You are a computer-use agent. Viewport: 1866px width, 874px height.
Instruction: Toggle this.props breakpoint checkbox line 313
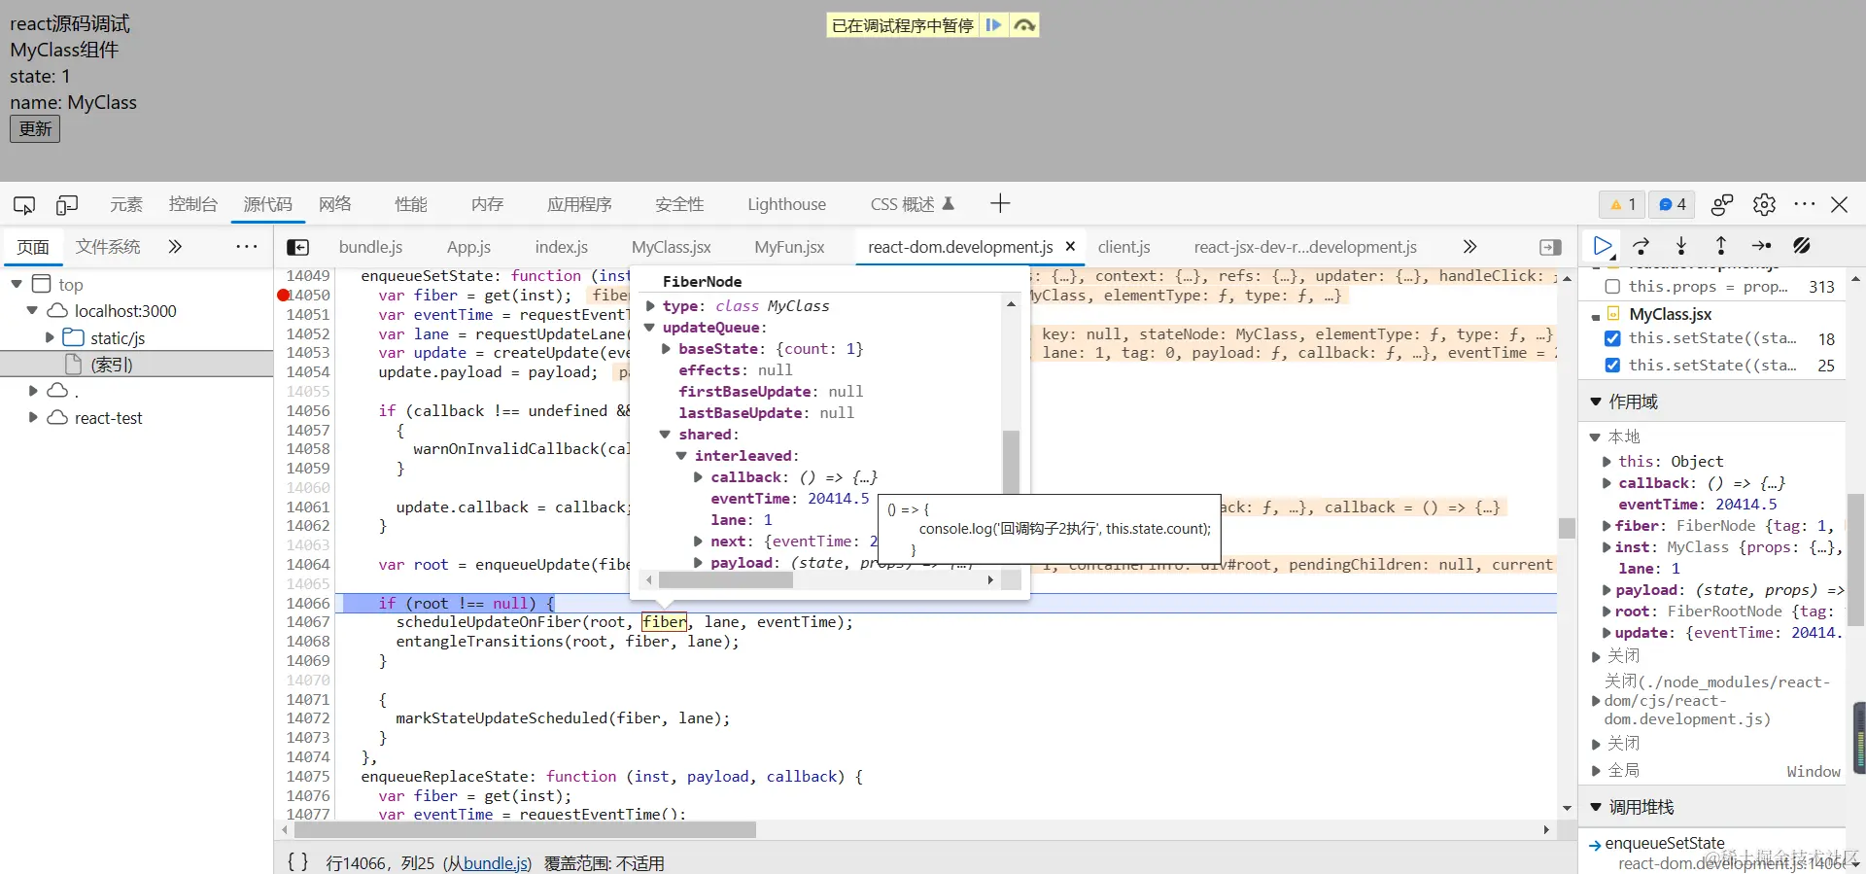(x=1612, y=287)
